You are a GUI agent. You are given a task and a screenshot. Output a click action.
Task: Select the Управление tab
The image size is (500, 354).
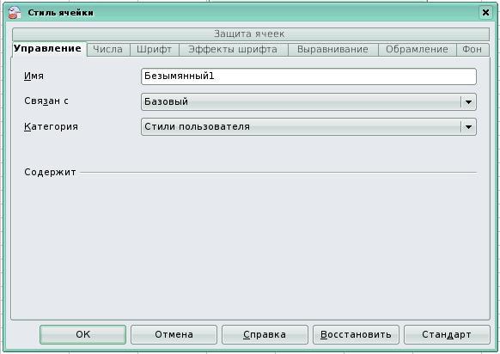pos(49,49)
